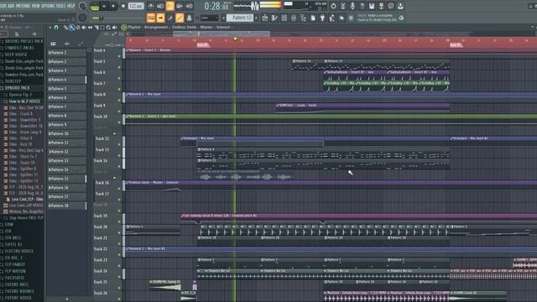Open the View channel rack icon
537x302 pixels.
tap(284, 18)
